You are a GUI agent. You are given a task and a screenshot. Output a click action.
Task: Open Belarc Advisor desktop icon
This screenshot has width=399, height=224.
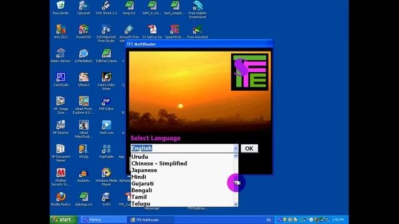coord(60,55)
